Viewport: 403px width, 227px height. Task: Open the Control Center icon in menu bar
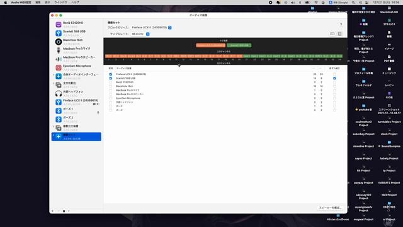pyautogui.click(x=366, y=3)
